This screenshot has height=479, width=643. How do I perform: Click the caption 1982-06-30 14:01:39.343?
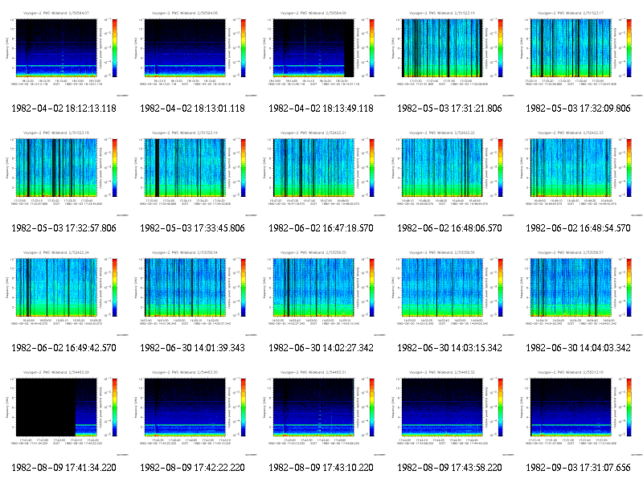click(x=193, y=348)
